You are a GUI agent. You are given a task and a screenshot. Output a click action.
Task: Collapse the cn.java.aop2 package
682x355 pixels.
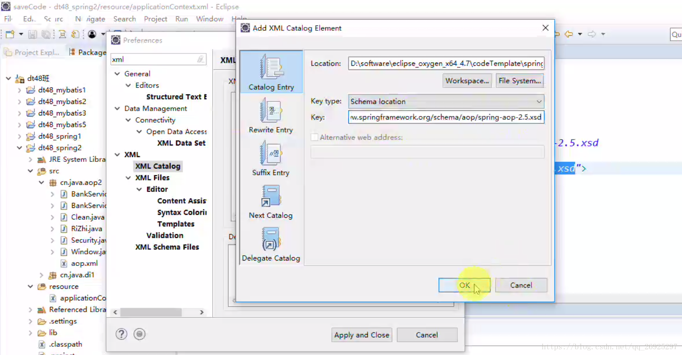(x=42, y=182)
